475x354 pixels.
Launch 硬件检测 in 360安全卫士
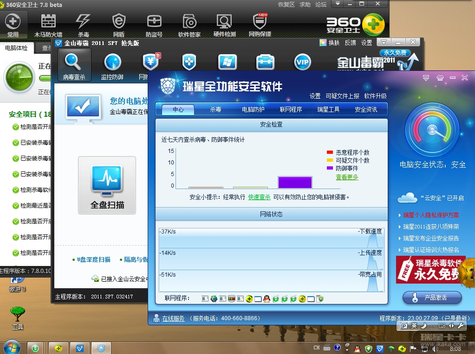point(224,25)
